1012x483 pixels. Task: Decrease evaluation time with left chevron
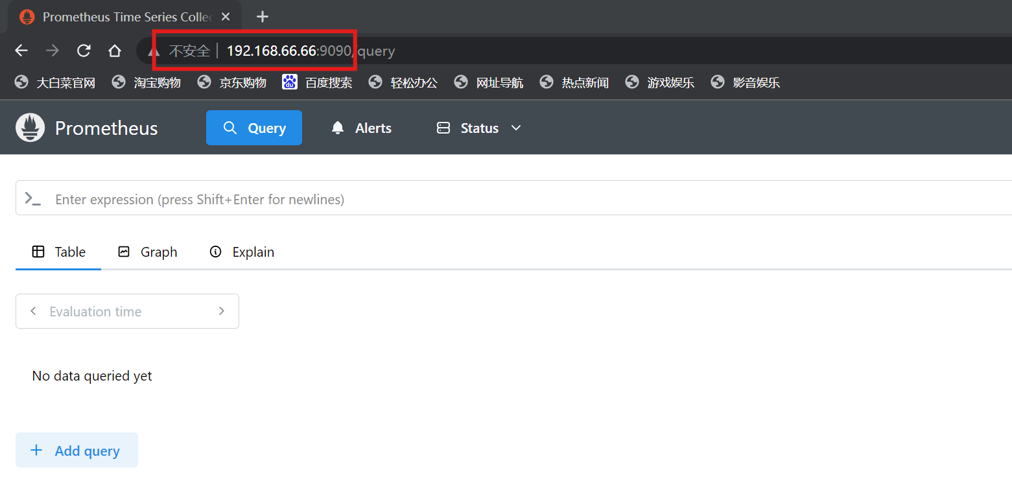point(33,311)
